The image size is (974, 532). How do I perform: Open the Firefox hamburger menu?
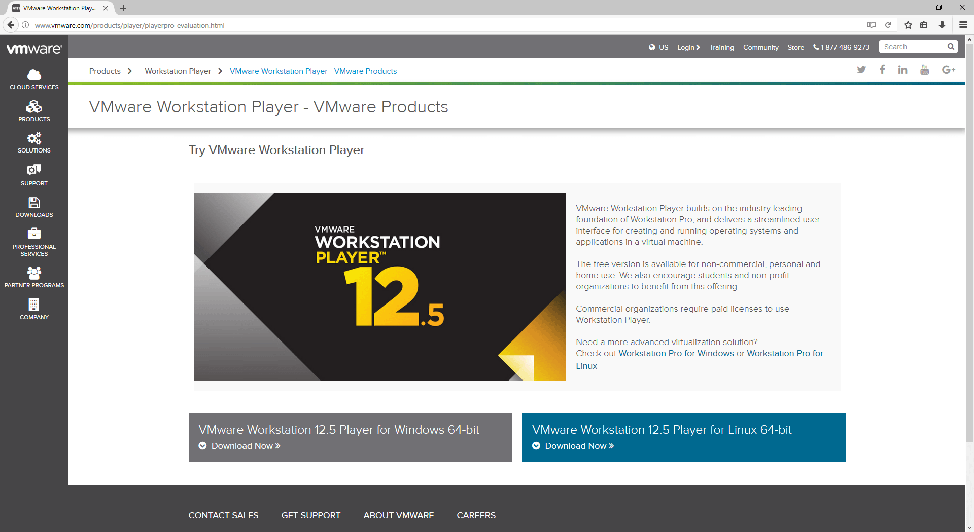pyautogui.click(x=963, y=25)
